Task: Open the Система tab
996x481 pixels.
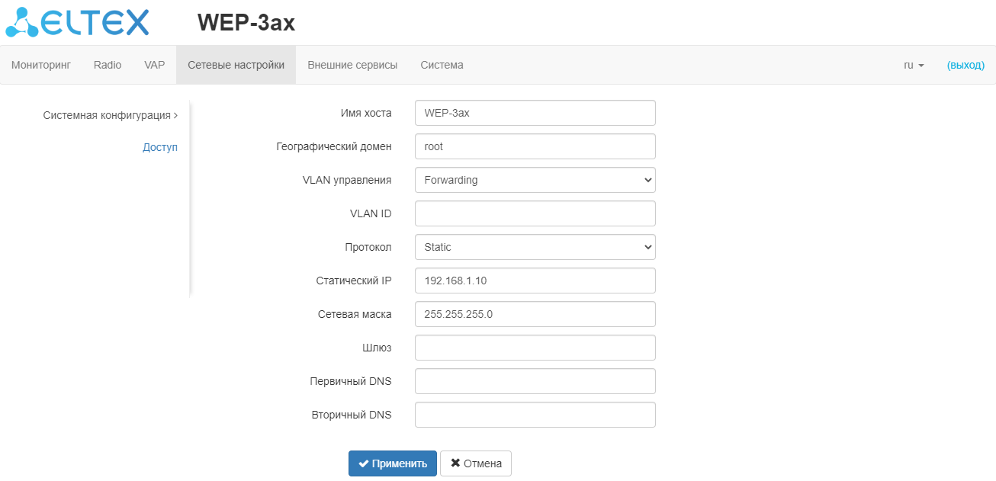Action: pyautogui.click(x=442, y=65)
